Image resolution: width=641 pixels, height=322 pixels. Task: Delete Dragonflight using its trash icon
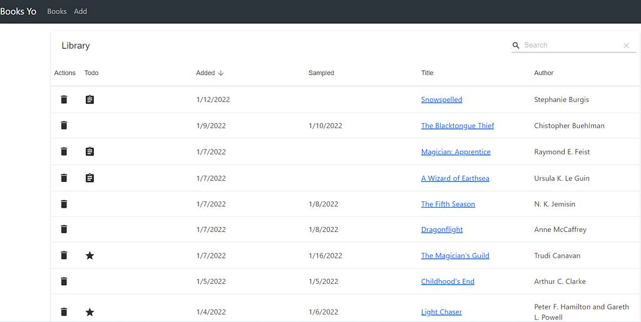pyautogui.click(x=64, y=229)
